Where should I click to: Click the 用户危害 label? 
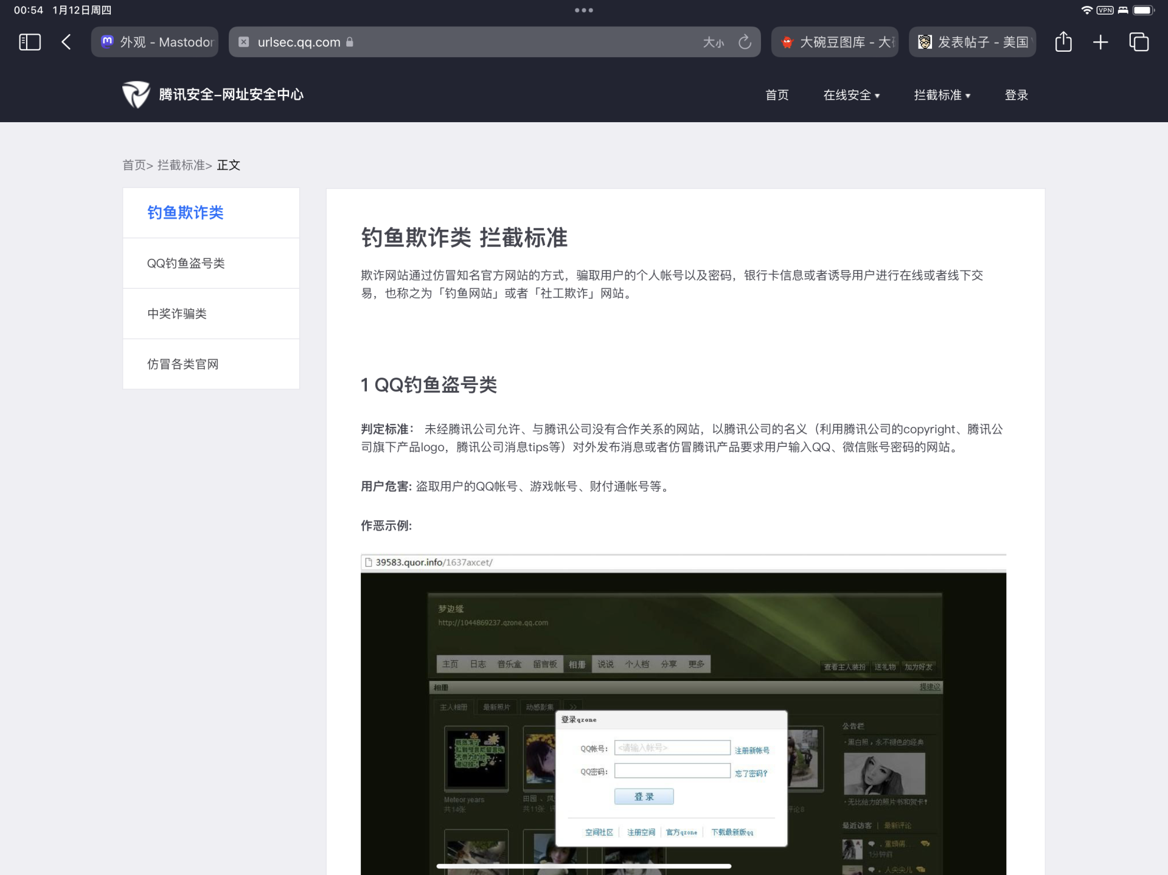click(x=386, y=486)
